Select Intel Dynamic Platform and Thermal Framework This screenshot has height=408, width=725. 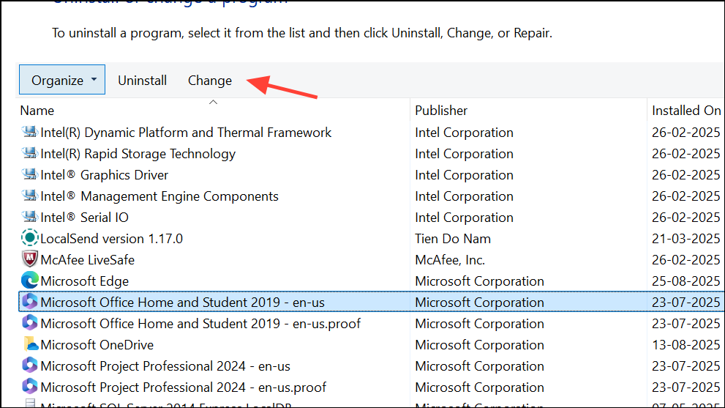click(x=186, y=133)
